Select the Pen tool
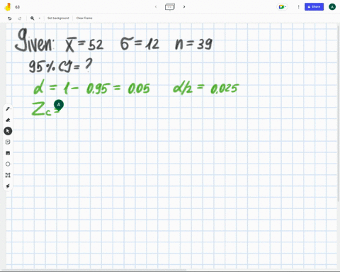Screen dimensions: 340x272 point(8,109)
